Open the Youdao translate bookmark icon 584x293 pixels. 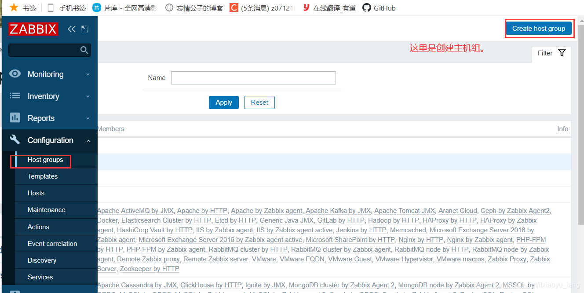click(x=307, y=7)
